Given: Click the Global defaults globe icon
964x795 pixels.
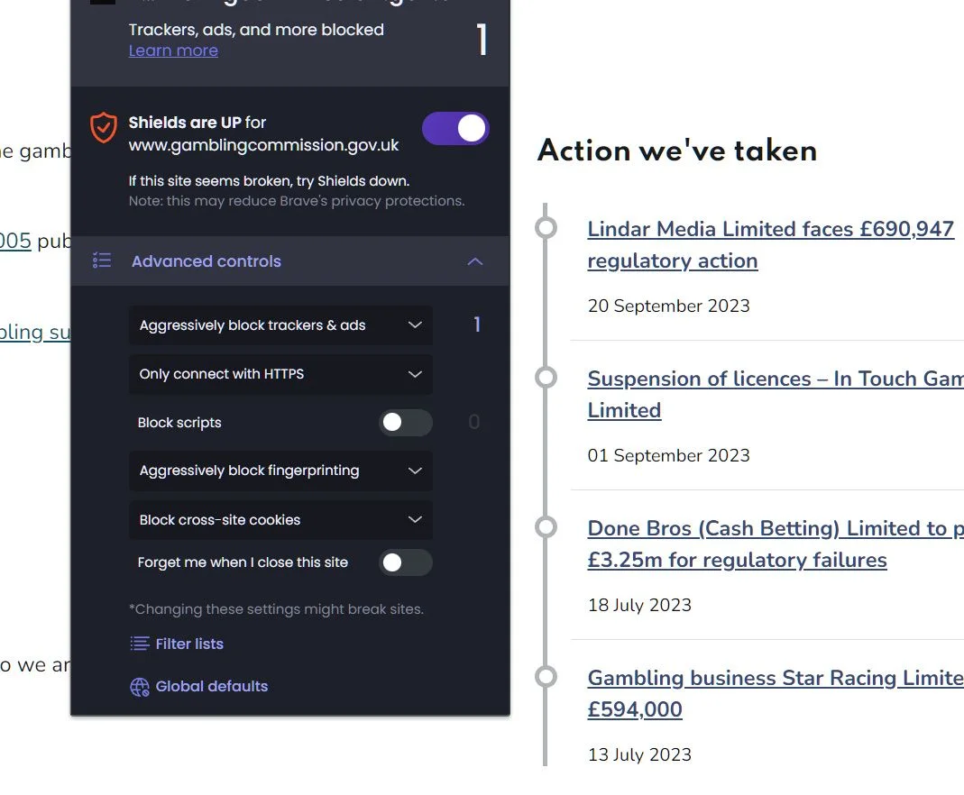Looking at the screenshot, I should pos(140,686).
